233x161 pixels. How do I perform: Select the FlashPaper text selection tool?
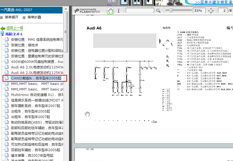pos(119,11)
